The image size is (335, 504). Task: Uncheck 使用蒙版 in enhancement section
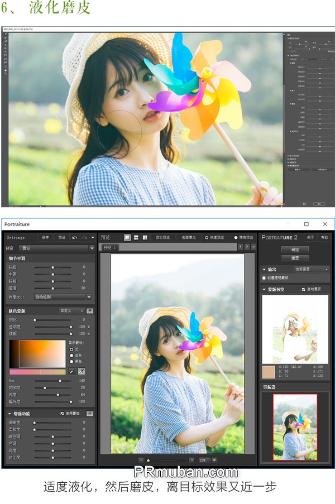pos(62,414)
